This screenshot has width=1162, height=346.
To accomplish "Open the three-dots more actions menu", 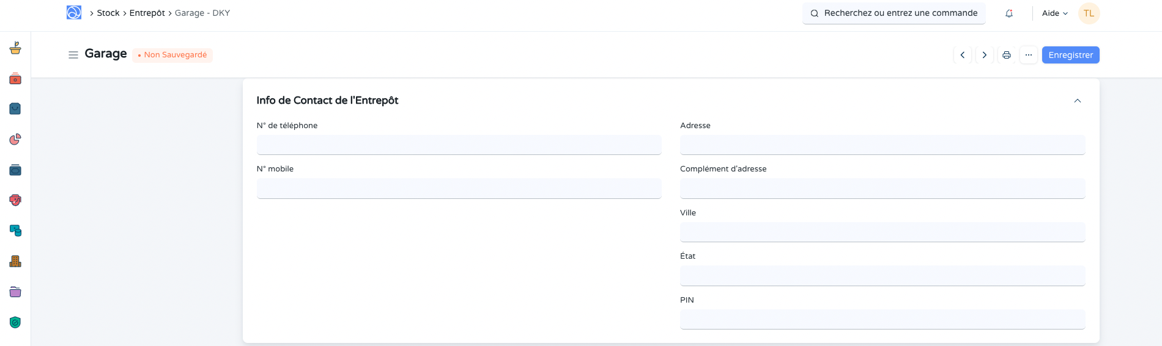I will pos(1029,55).
